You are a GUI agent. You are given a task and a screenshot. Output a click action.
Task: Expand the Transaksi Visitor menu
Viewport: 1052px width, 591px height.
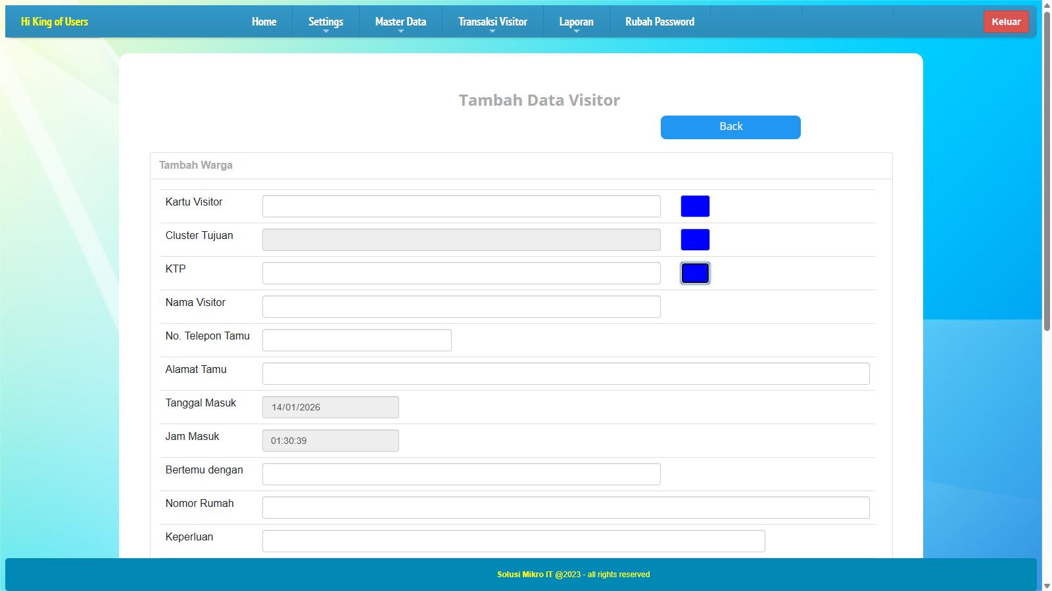pos(492,22)
